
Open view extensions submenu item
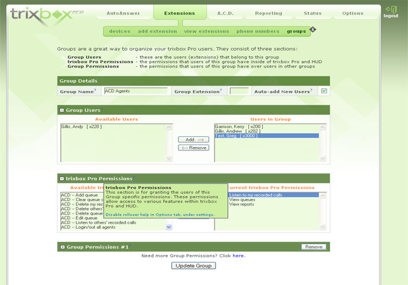pyautogui.click(x=207, y=32)
